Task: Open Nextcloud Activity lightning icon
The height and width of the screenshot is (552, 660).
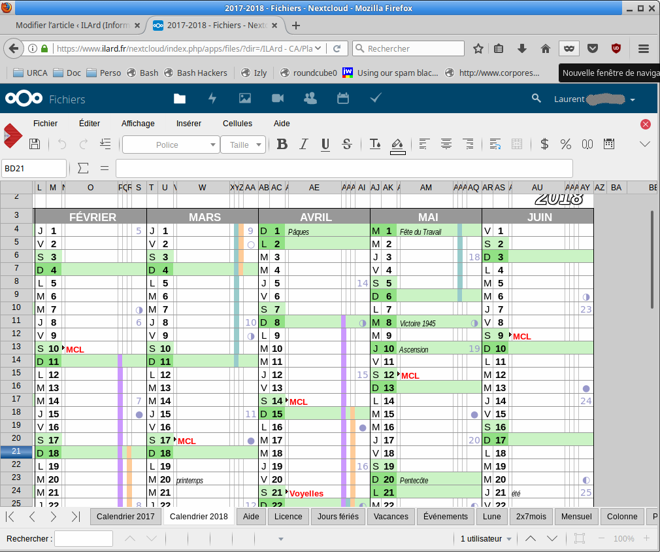Action: click(x=212, y=98)
